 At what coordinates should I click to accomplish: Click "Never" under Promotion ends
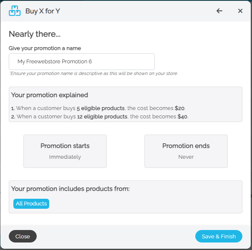tap(186, 157)
